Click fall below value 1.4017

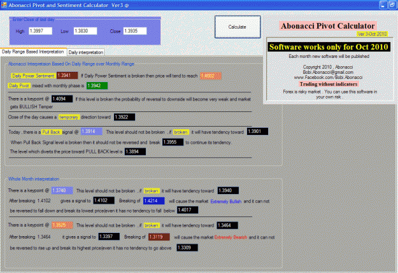[188, 210]
